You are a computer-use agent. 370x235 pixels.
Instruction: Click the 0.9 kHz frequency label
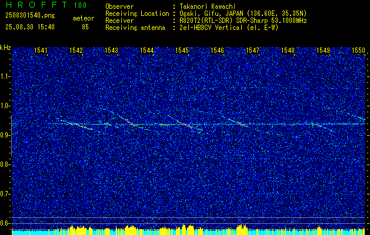point(5,135)
